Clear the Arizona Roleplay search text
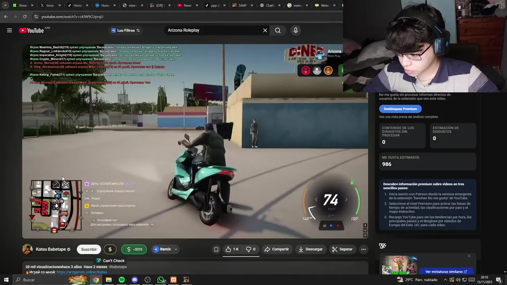Screen dimensions: 507x285 (x=265, y=30)
